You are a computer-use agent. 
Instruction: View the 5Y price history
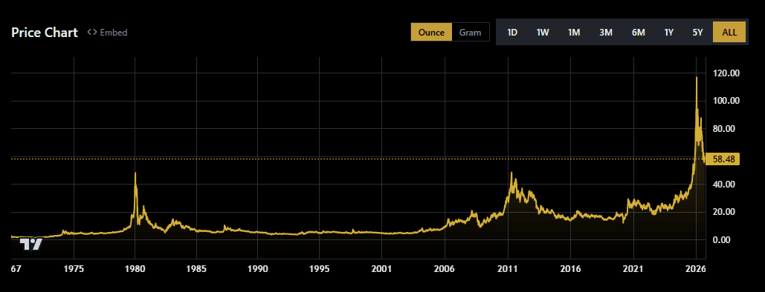tap(697, 33)
